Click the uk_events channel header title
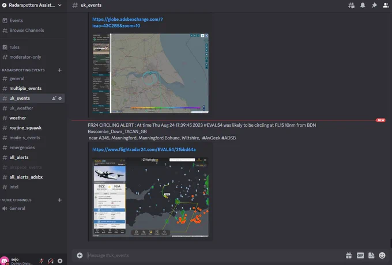This screenshot has height=265, width=392. (91, 5)
